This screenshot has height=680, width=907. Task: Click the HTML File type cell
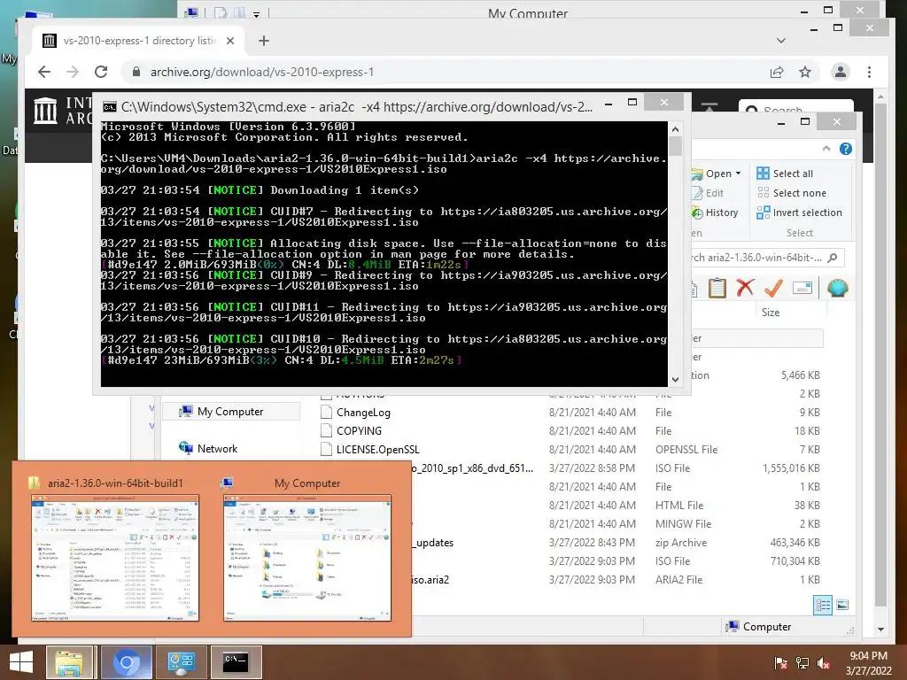679,506
